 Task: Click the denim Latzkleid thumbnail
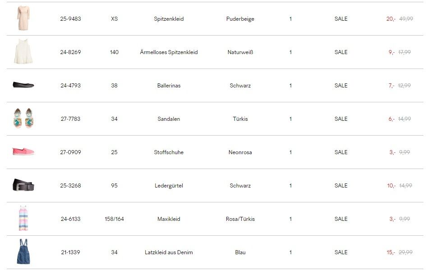click(x=23, y=252)
